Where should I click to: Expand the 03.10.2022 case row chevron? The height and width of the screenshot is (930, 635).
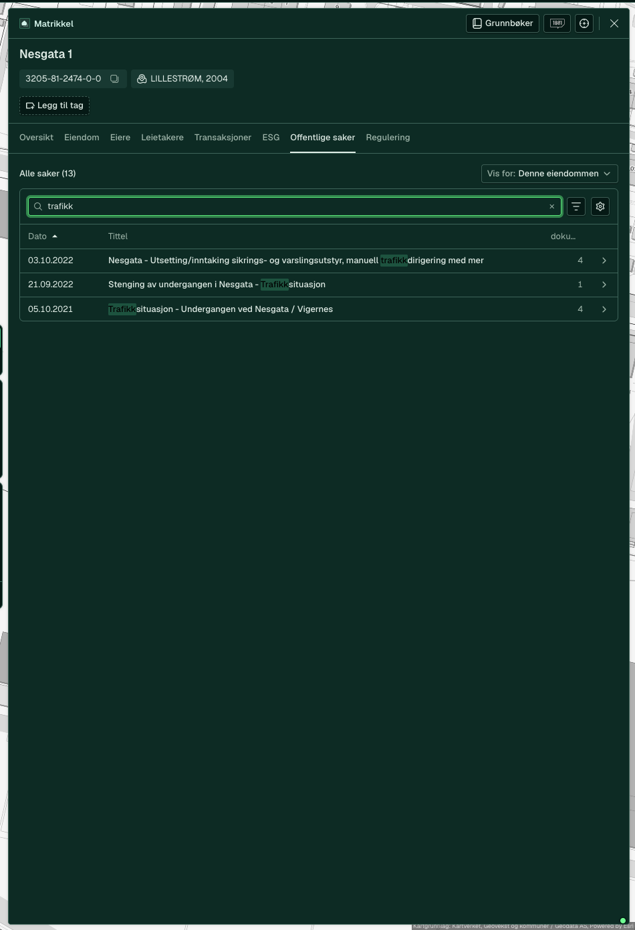[x=604, y=261]
